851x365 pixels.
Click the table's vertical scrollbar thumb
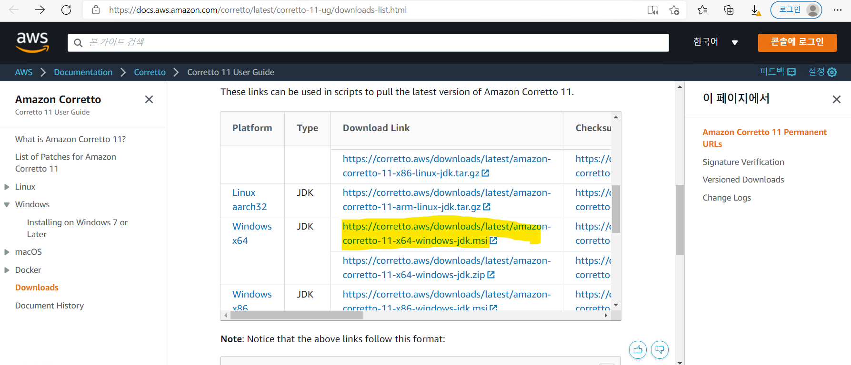coord(616,209)
